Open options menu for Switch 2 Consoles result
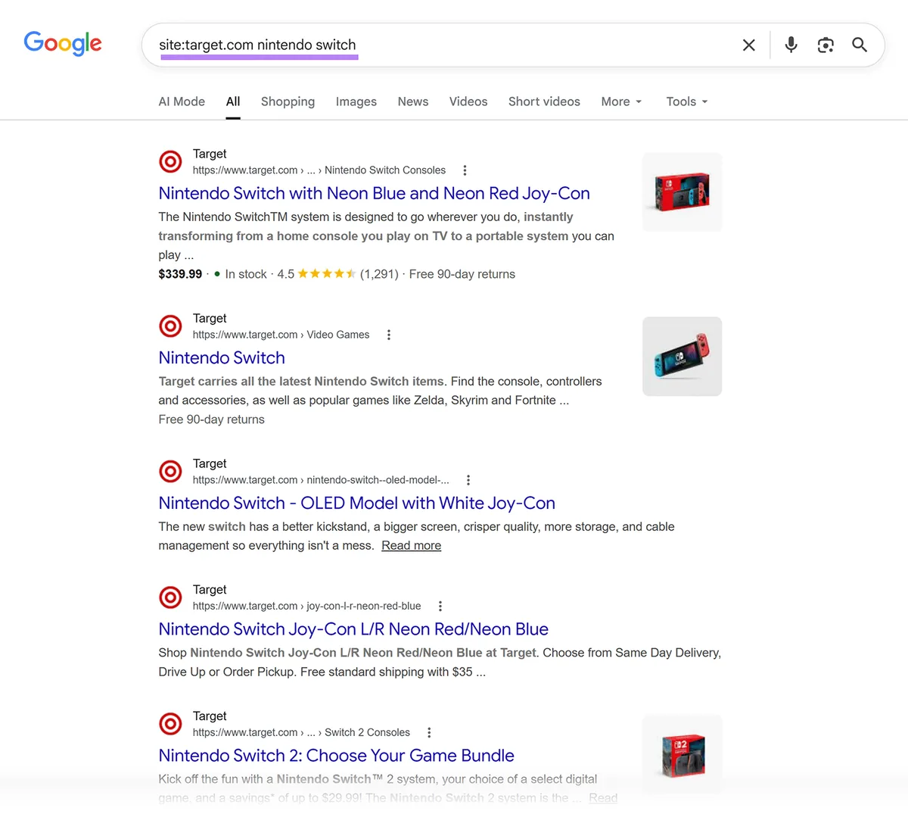The image size is (908, 814). tap(429, 732)
